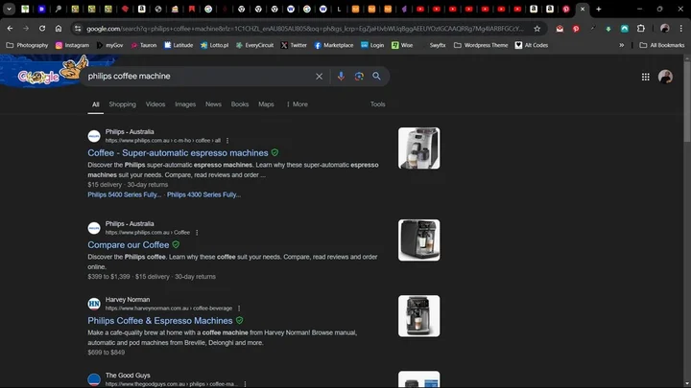Click the address bar URL
Screen dimensions: 691x388
coord(304,29)
